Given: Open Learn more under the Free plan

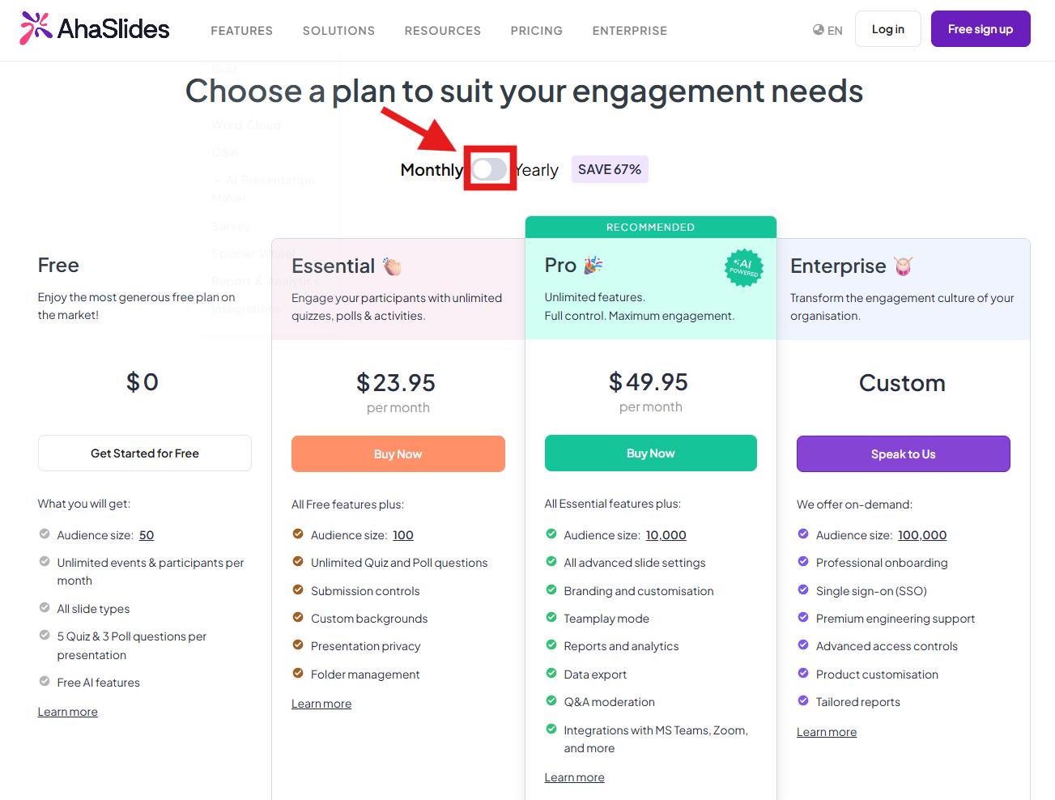Looking at the screenshot, I should (68, 712).
